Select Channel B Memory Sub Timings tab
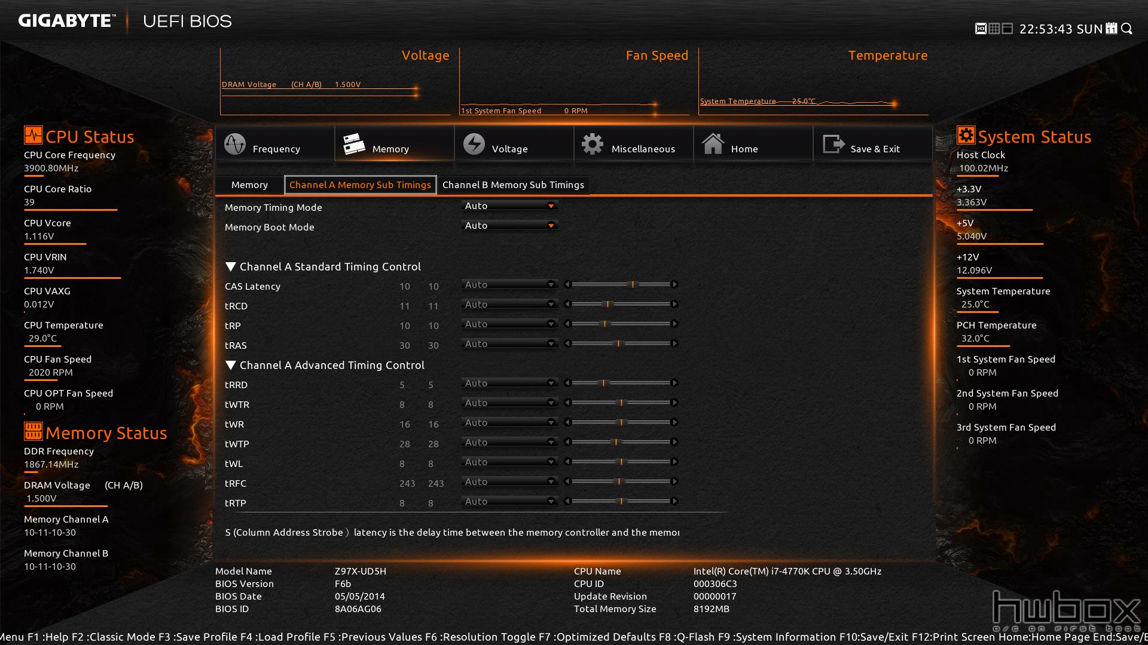This screenshot has width=1148, height=645. (x=513, y=185)
